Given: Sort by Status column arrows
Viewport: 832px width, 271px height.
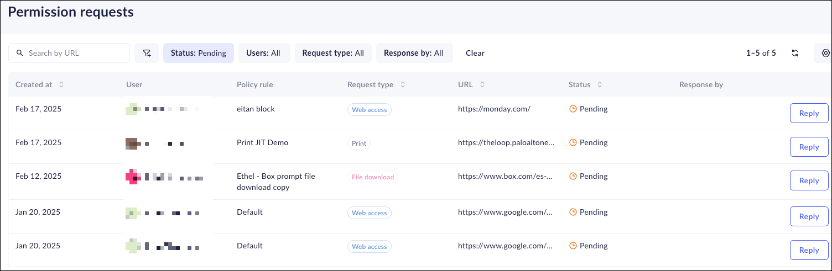Looking at the screenshot, I should (x=600, y=84).
